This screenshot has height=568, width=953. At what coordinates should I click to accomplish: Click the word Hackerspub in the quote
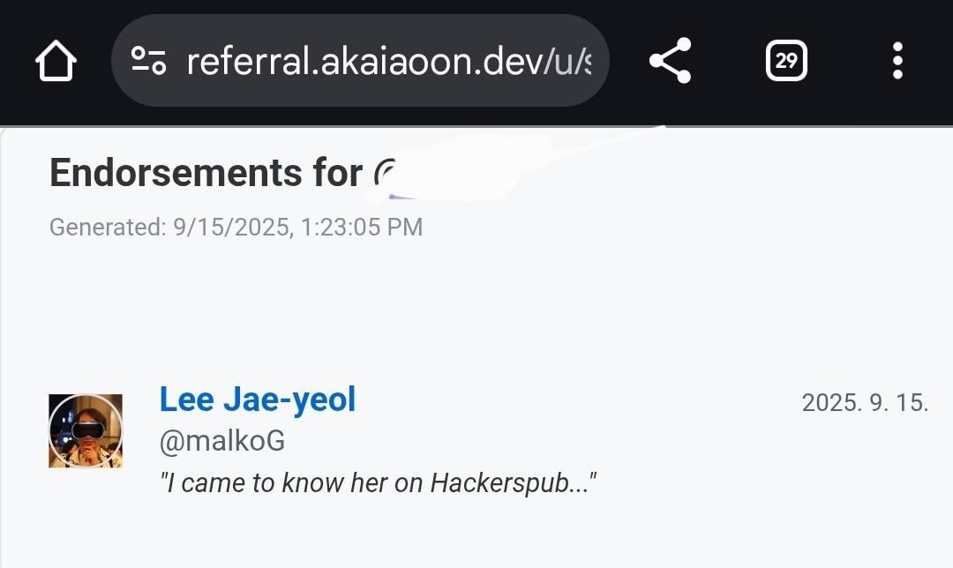click(x=500, y=483)
